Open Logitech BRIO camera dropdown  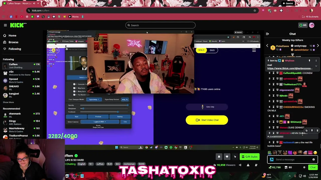point(100,122)
